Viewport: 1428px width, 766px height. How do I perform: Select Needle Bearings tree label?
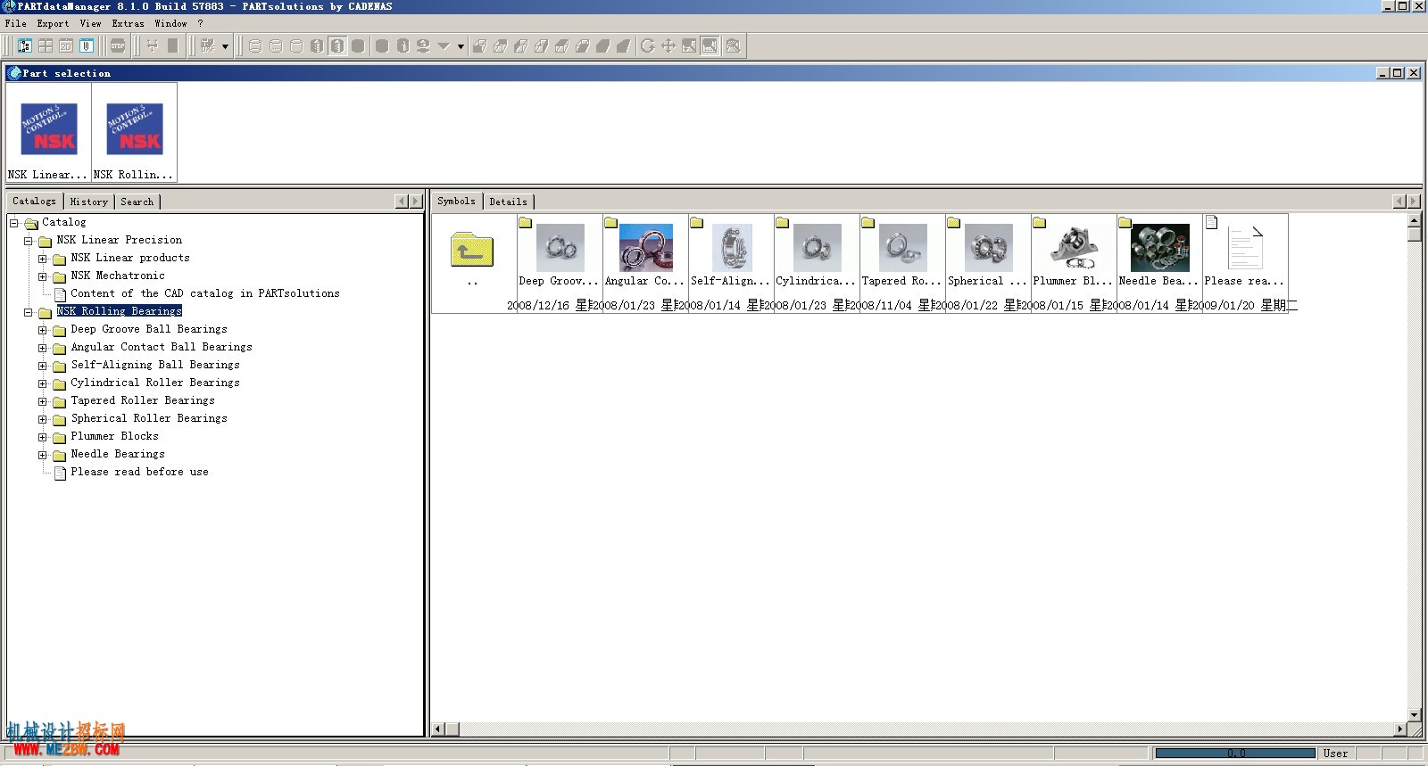(x=118, y=454)
